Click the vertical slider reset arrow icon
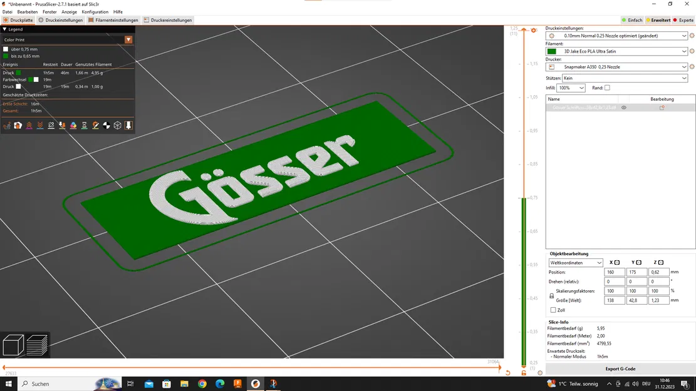696x391 pixels. coord(508,373)
